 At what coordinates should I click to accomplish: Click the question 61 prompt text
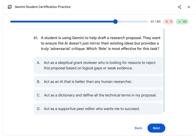[x=100, y=43]
